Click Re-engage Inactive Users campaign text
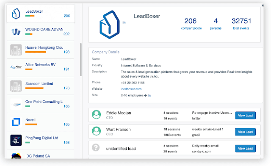Screen dimensions: 271x166 point(212,113)
